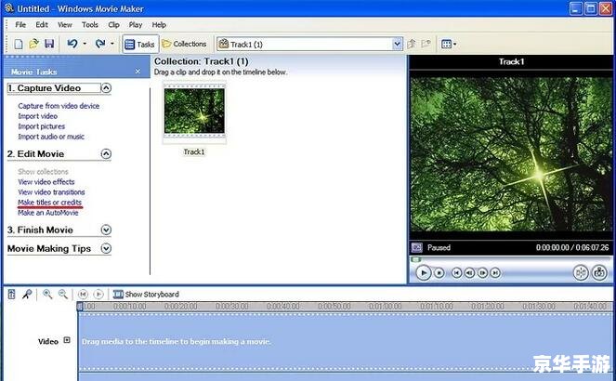The height and width of the screenshot is (381, 616).
Task: Click the Up One Level folder icon
Action: click(412, 44)
